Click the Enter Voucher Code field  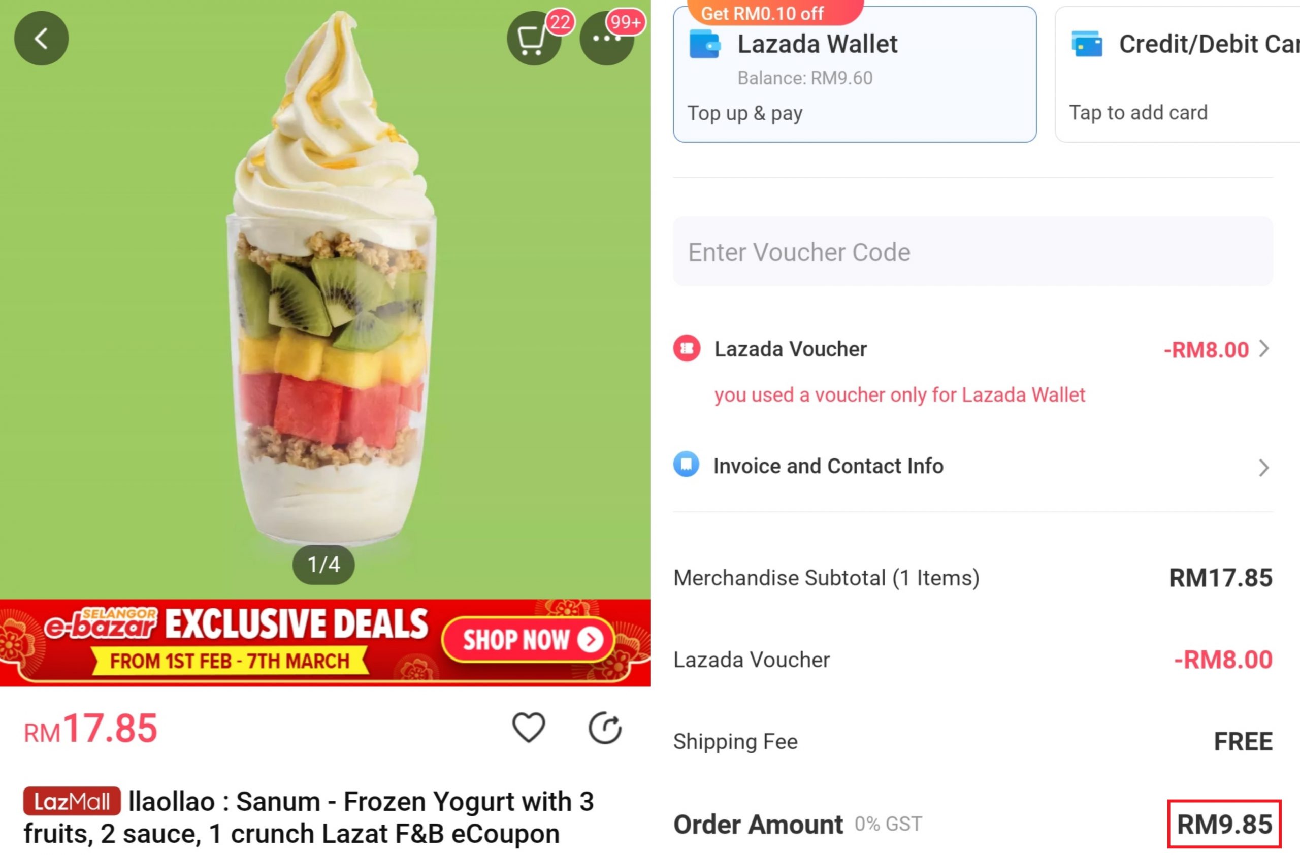coord(973,252)
